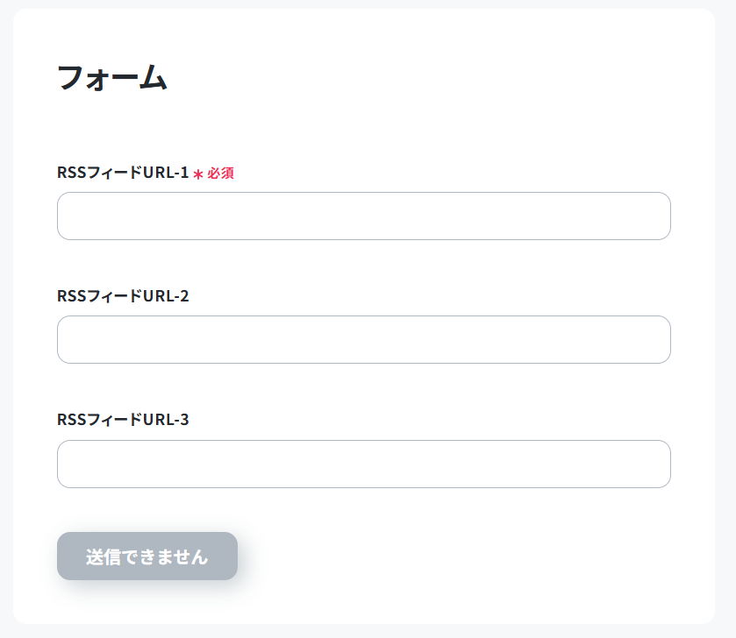
Task: Click the grayed-out submit button
Action: tap(147, 556)
